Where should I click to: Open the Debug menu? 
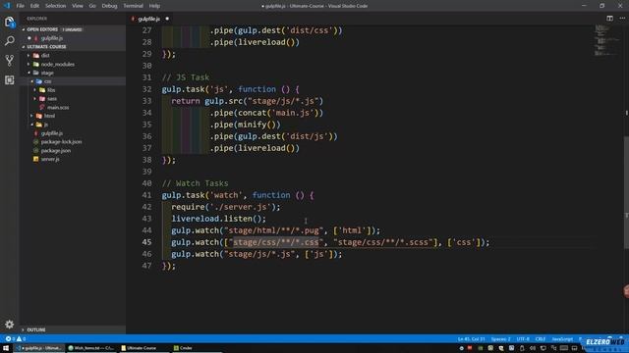[x=109, y=6]
